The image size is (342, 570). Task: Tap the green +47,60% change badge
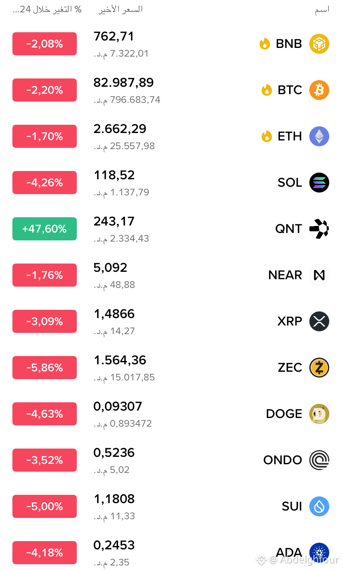point(45,229)
